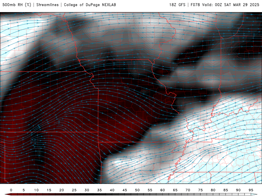Viewport: 262px width, 196px height.
Task: Click the colorbar label "50"
Action: 137,190
